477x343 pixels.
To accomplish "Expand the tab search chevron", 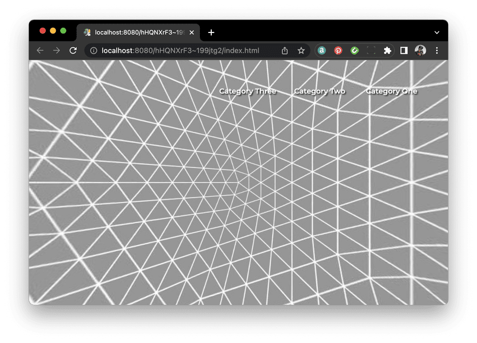I will point(437,32).
